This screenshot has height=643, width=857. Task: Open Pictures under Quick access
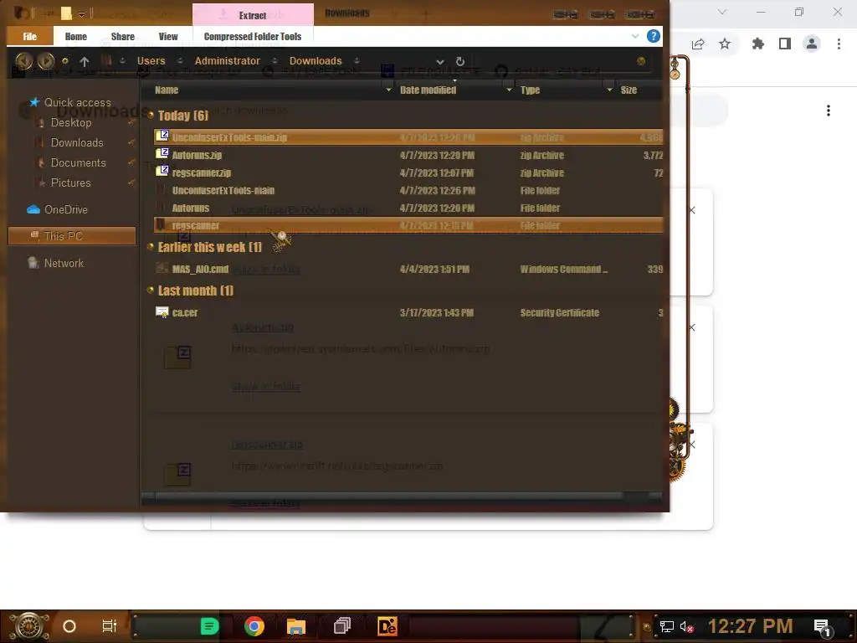pos(70,183)
